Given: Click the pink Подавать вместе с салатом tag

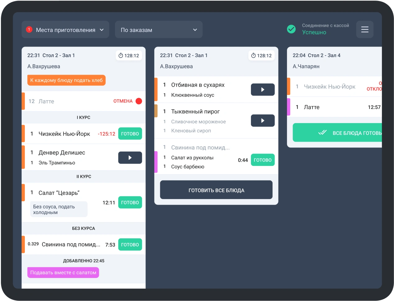Looking at the screenshot, I should (63, 272).
